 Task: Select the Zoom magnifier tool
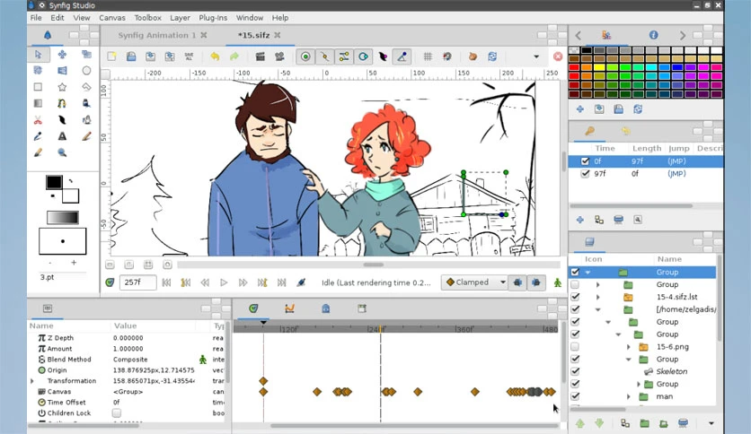pos(62,152)
